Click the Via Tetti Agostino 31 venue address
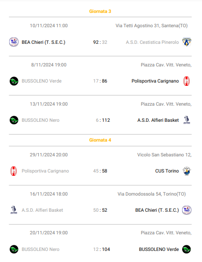This screenshot has width=202, height=262. pos(152,26)
